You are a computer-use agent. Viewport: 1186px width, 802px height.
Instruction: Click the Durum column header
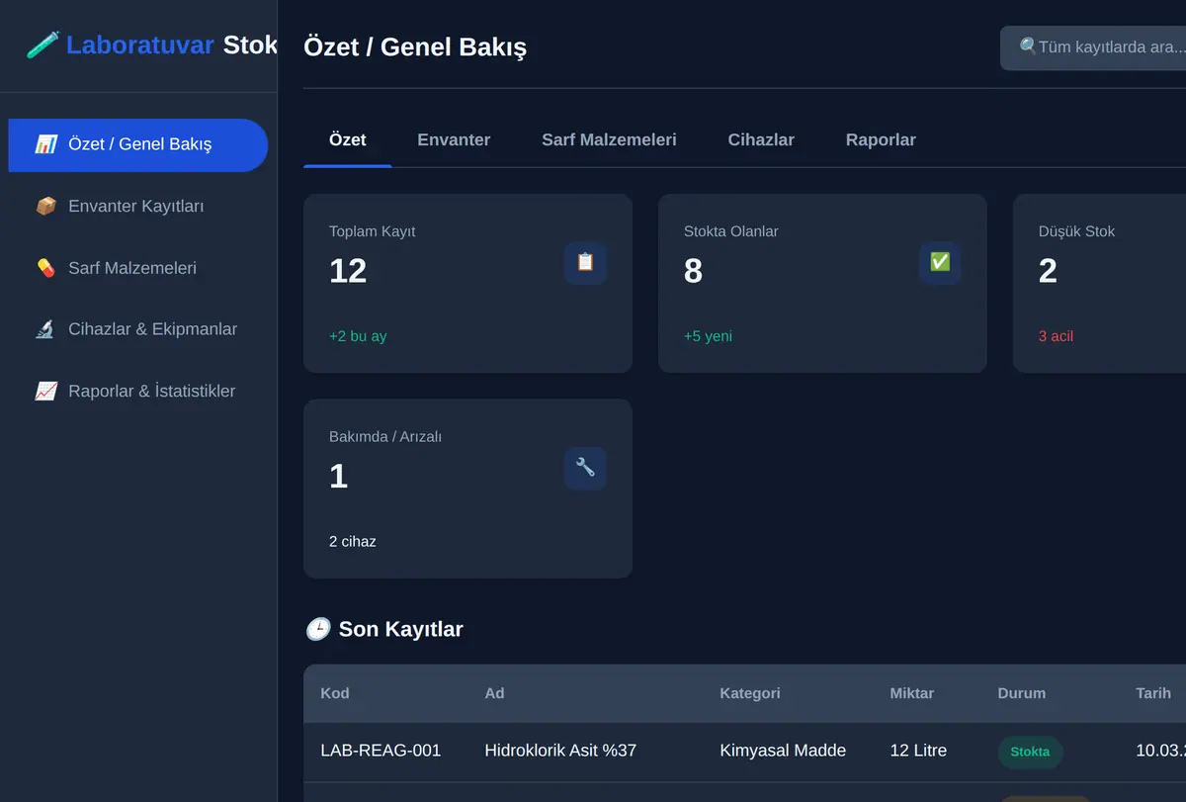1022,693
